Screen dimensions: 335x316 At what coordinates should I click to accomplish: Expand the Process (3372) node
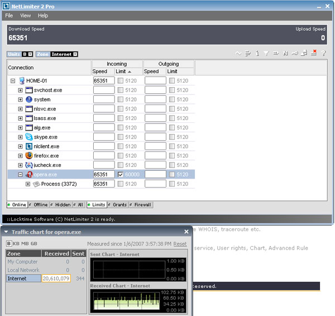click(28, 184)
